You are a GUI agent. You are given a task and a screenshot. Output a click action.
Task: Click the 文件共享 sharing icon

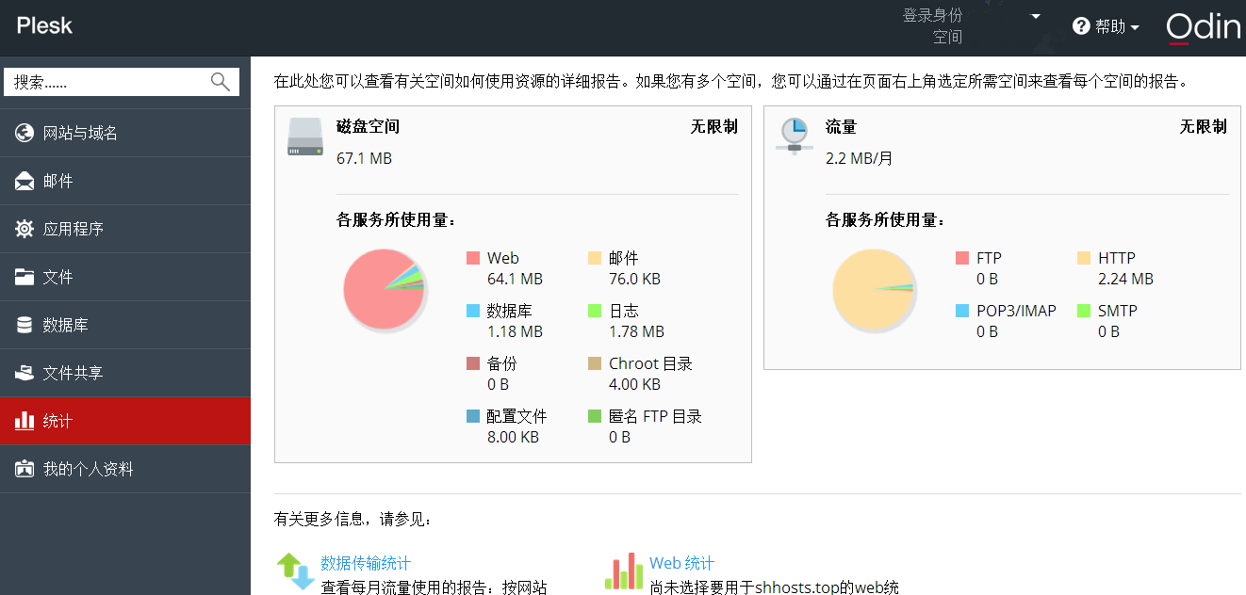click(25, 373)
